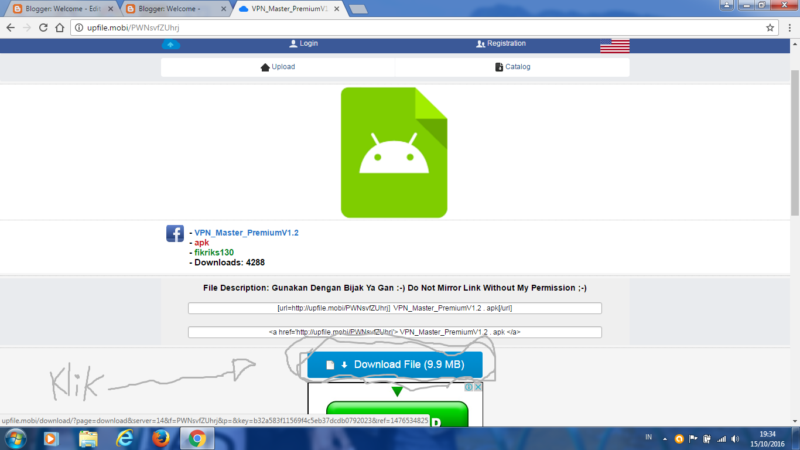Click the red apk file type text
This screenshot has width=800, height=450.
tap(201, 243)
